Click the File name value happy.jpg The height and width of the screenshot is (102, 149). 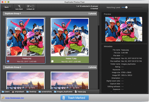125,50
